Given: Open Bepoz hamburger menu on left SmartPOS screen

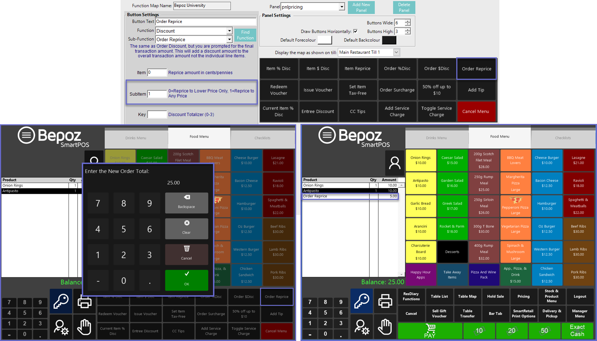Looking at the screenshot, I should [x=26, y=135].
